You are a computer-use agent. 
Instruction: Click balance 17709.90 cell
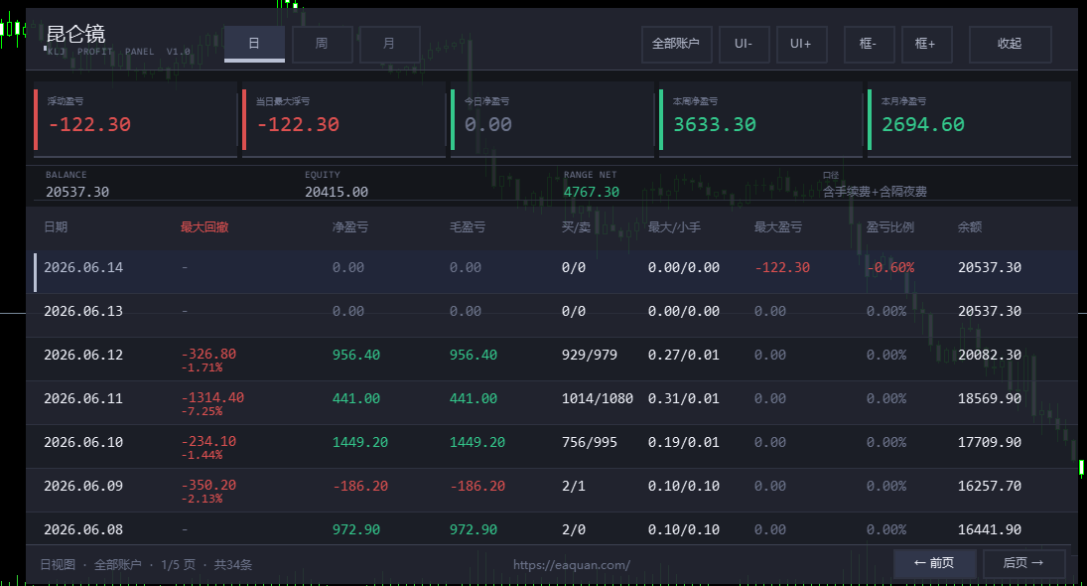click(x=990, y=442)
